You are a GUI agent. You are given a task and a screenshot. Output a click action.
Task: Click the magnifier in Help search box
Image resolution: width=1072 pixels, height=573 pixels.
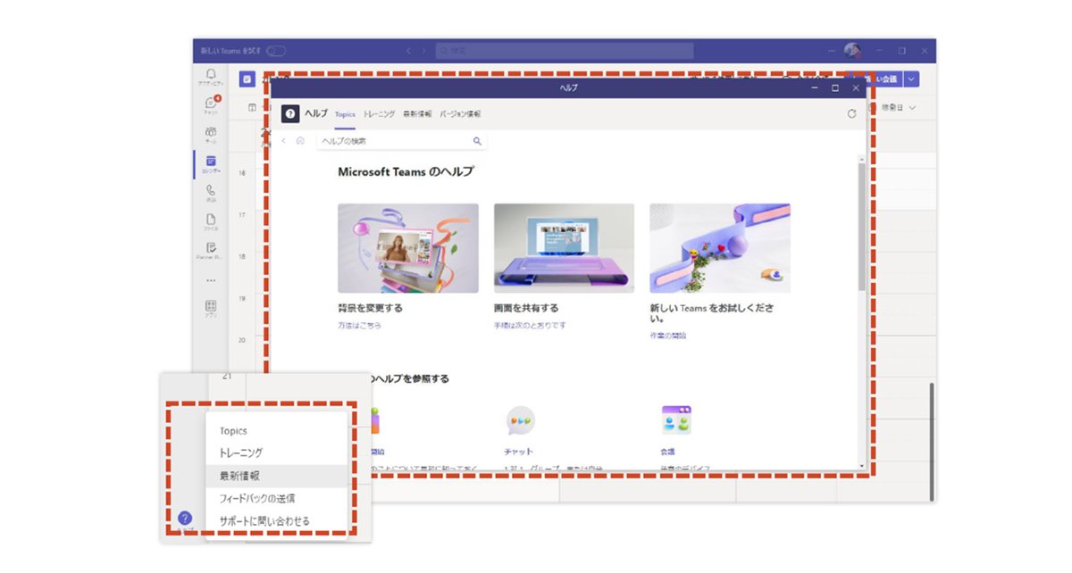[477, 141]
